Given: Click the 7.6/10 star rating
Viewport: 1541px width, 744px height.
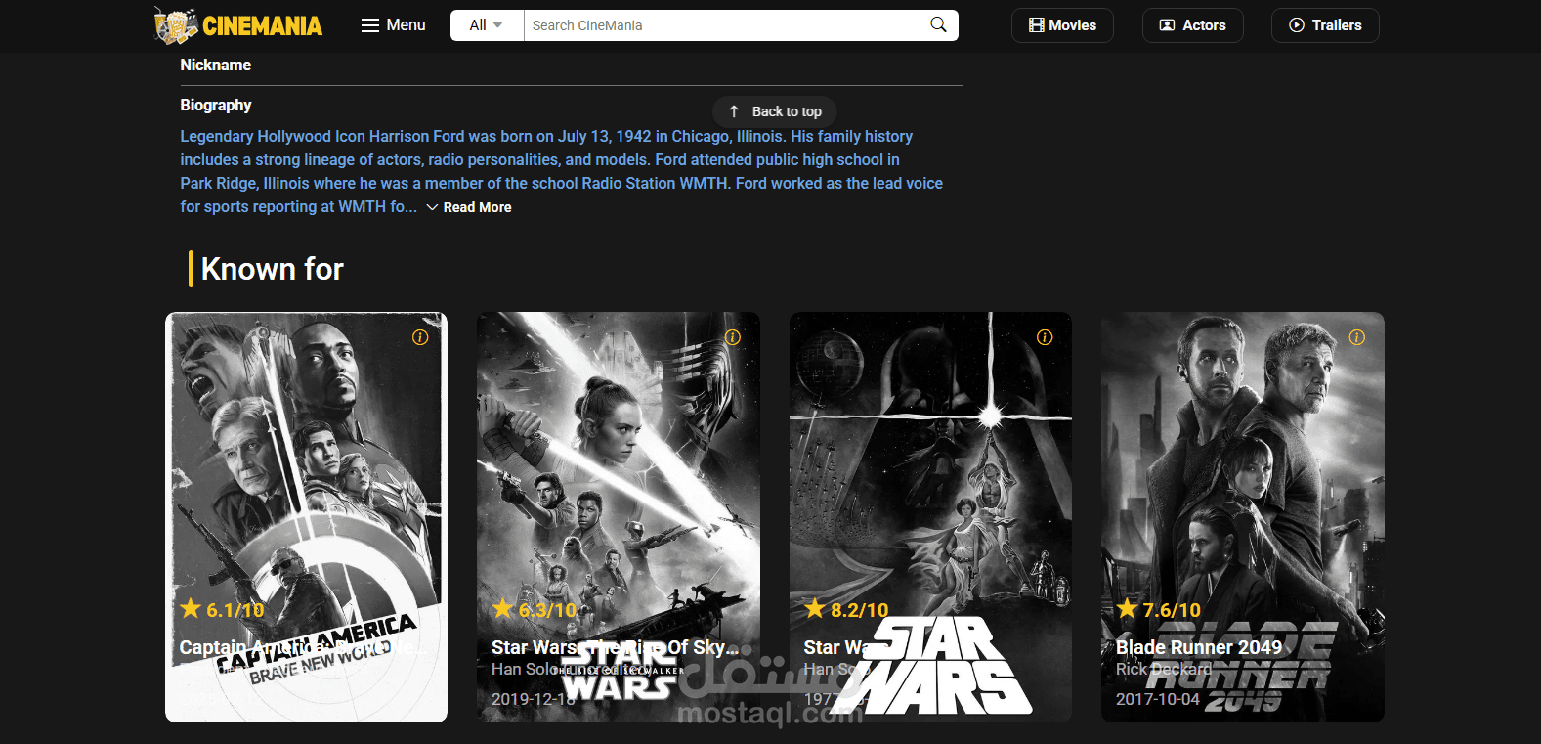Looking at the screenshot, I should coord(1159,610).
